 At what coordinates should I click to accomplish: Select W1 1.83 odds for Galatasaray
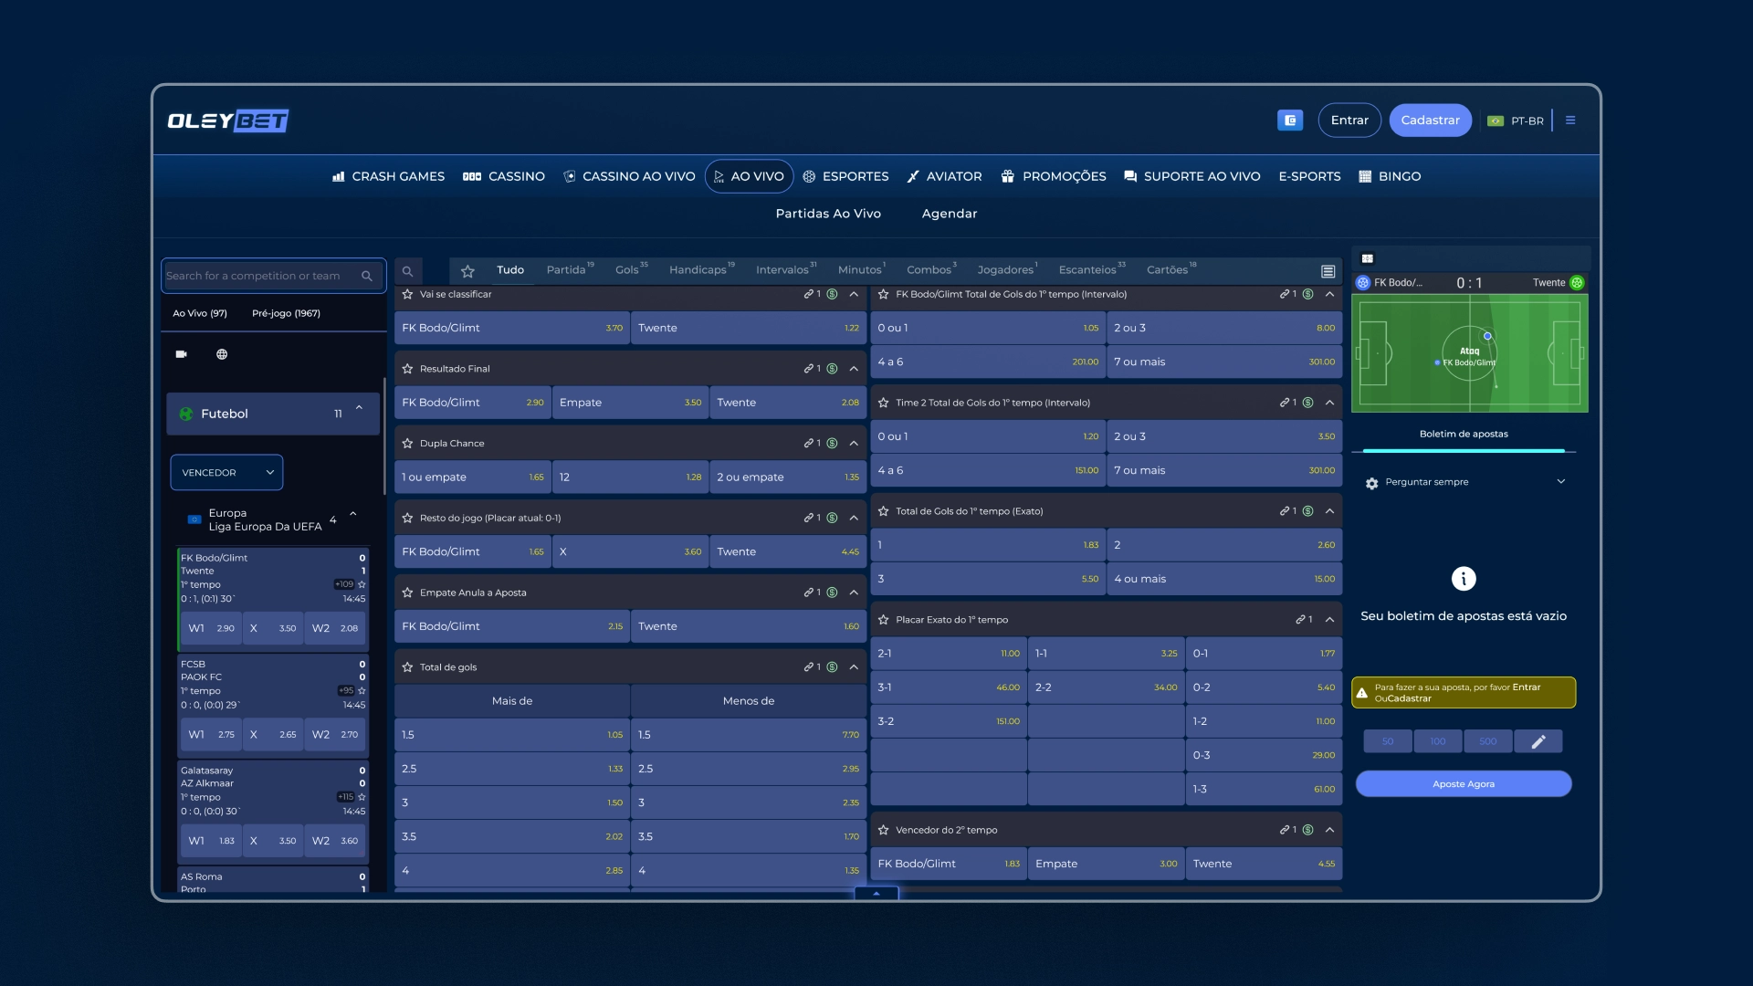[x=212, y=841]
